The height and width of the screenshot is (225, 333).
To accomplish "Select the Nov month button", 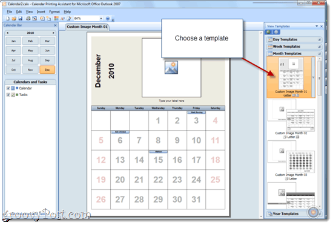I will click(30, 70).
